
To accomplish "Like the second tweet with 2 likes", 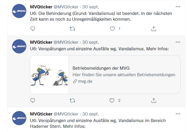I will click(113, 100).
